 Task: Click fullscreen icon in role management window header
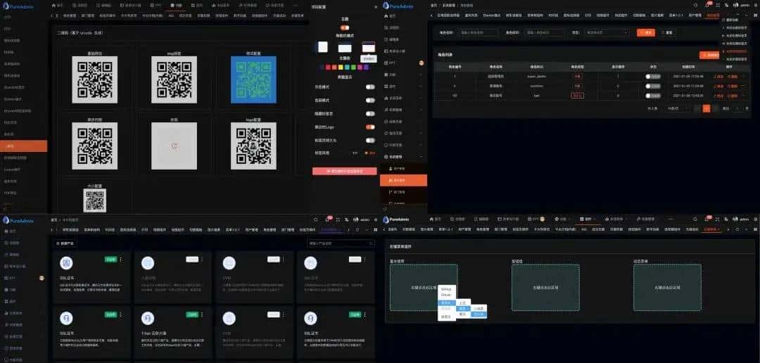click(x=717, y=5)
